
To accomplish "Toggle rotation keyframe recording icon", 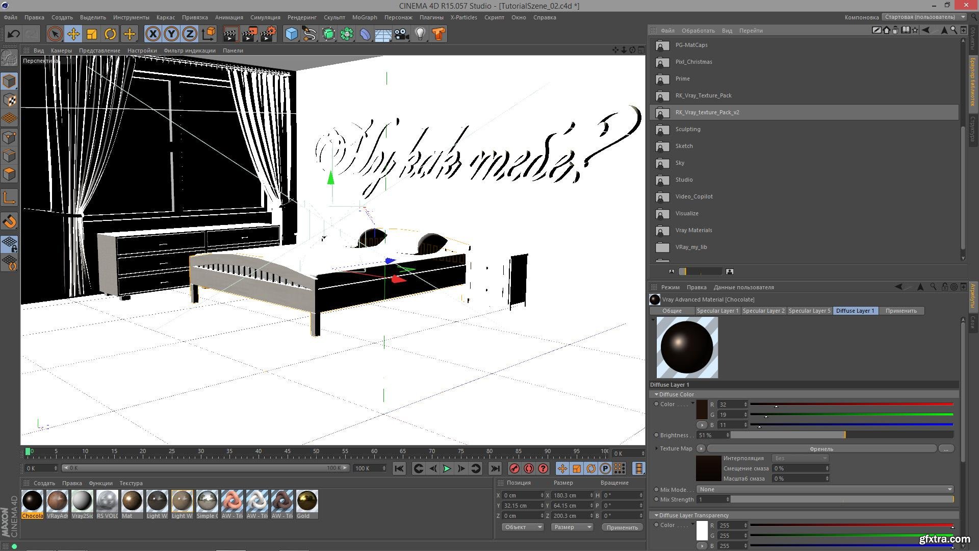I will tap(591, 468).
